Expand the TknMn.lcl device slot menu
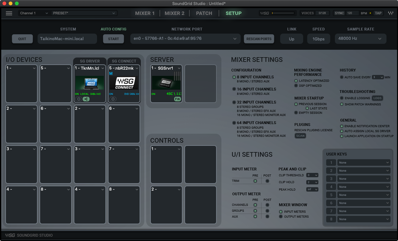This screenshot has height=241, width=398. pyautogui.click(x=103, y=68)
